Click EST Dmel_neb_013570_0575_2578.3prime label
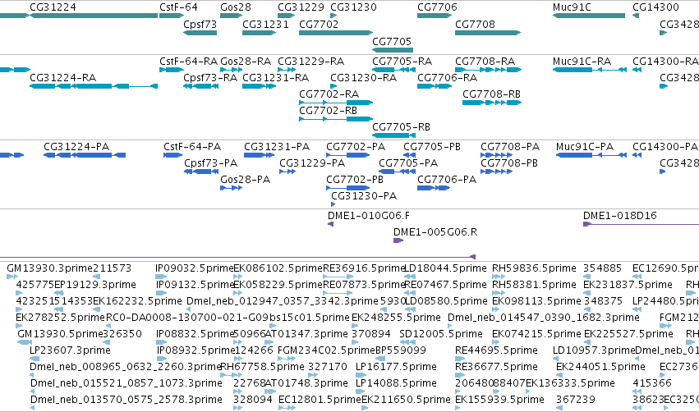 click(126, 400)
